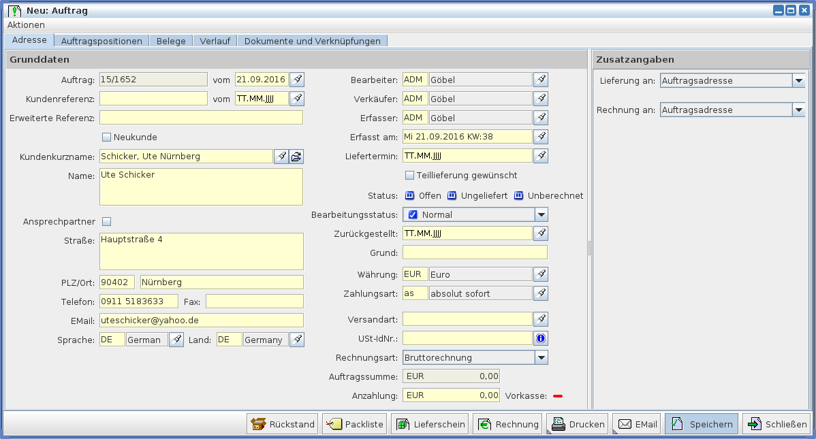Click the lookup icon next to Zahlungsart
Image resolution: width=816 pixels, height=439 pixels.
coord(540,293)
